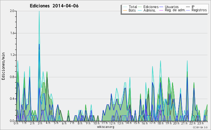Viewport: 211px width, 130px height.
Task: Click the 'Total' legend label
Action: pyautogui.click(x=133, y=7)
